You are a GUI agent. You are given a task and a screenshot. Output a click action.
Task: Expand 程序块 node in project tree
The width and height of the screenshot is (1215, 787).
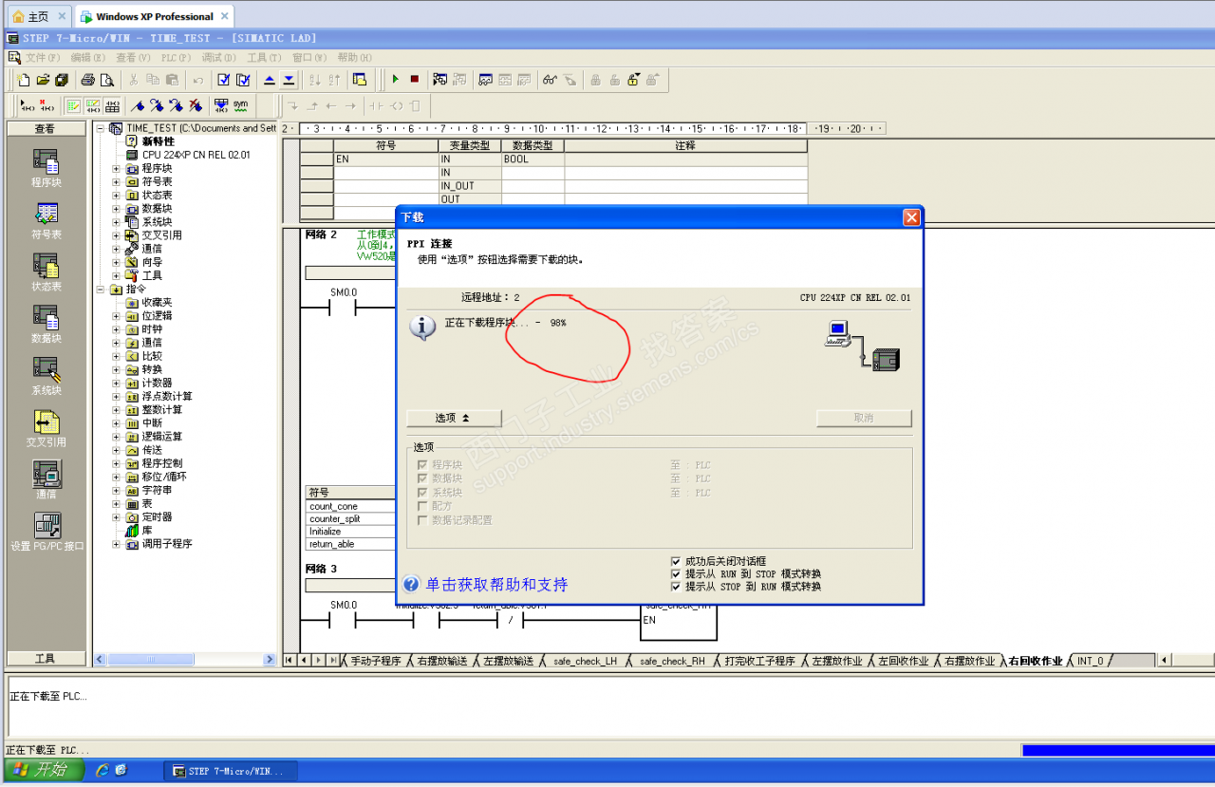(117, 168)
